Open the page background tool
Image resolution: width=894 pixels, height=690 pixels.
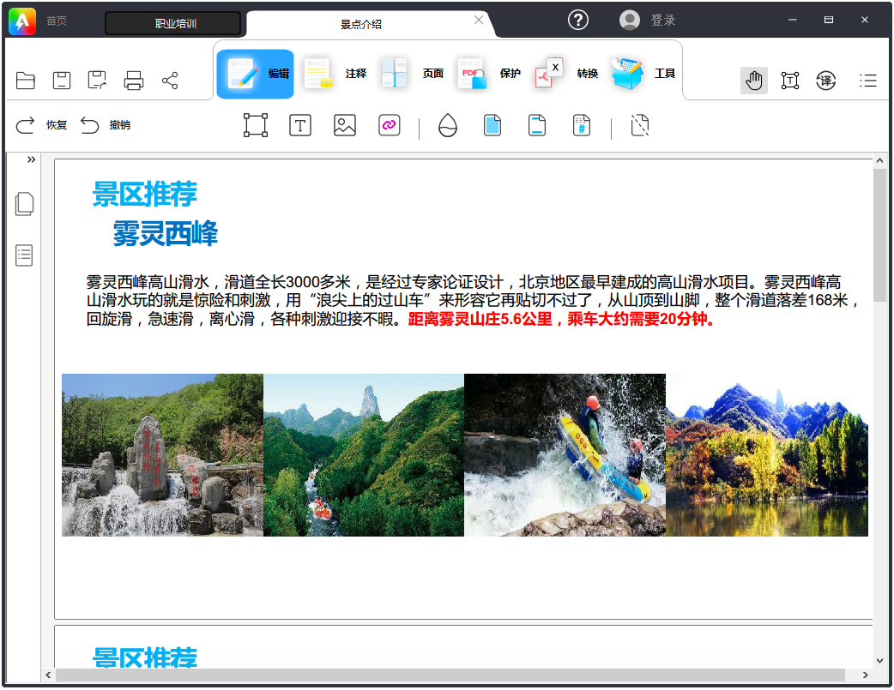[492, 125]
